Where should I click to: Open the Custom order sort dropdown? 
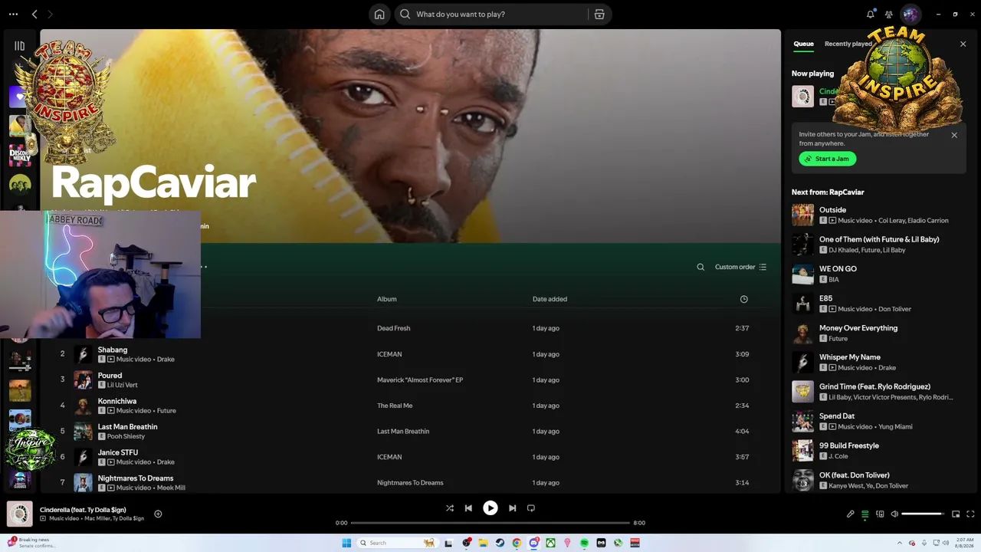(x=740, y=267)
